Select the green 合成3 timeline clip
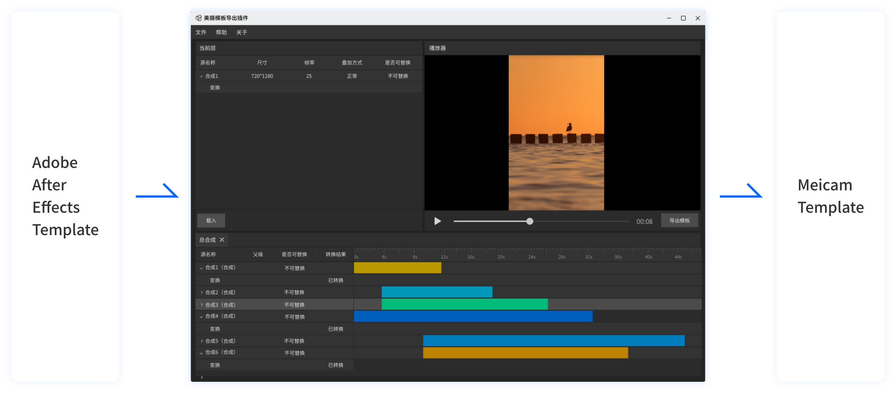This screenshot has width=896, height=393. click(x=464, y=304)
